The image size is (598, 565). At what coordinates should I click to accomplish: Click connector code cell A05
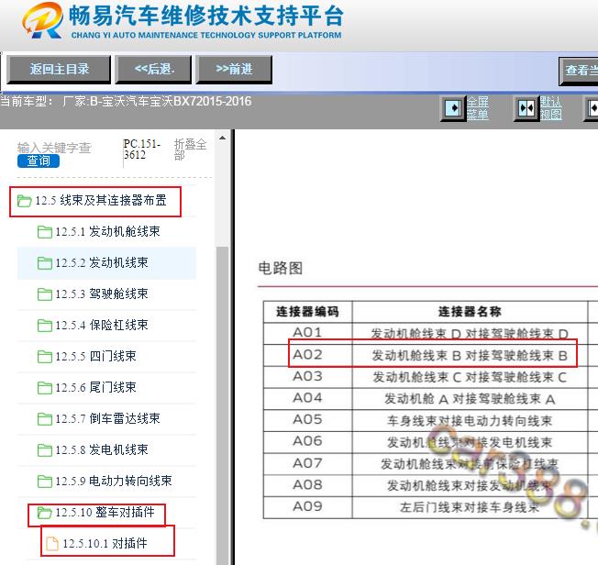click(307, 420)
